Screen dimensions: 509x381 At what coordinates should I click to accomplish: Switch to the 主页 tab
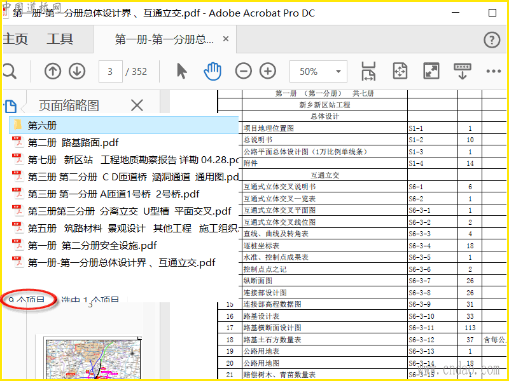(15, 39)
